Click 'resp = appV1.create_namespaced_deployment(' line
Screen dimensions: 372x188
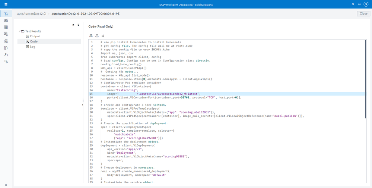click(x=135, y=171)
